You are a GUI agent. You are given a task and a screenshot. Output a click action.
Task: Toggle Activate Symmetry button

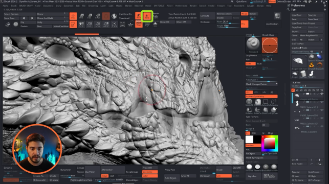point(261,97)
